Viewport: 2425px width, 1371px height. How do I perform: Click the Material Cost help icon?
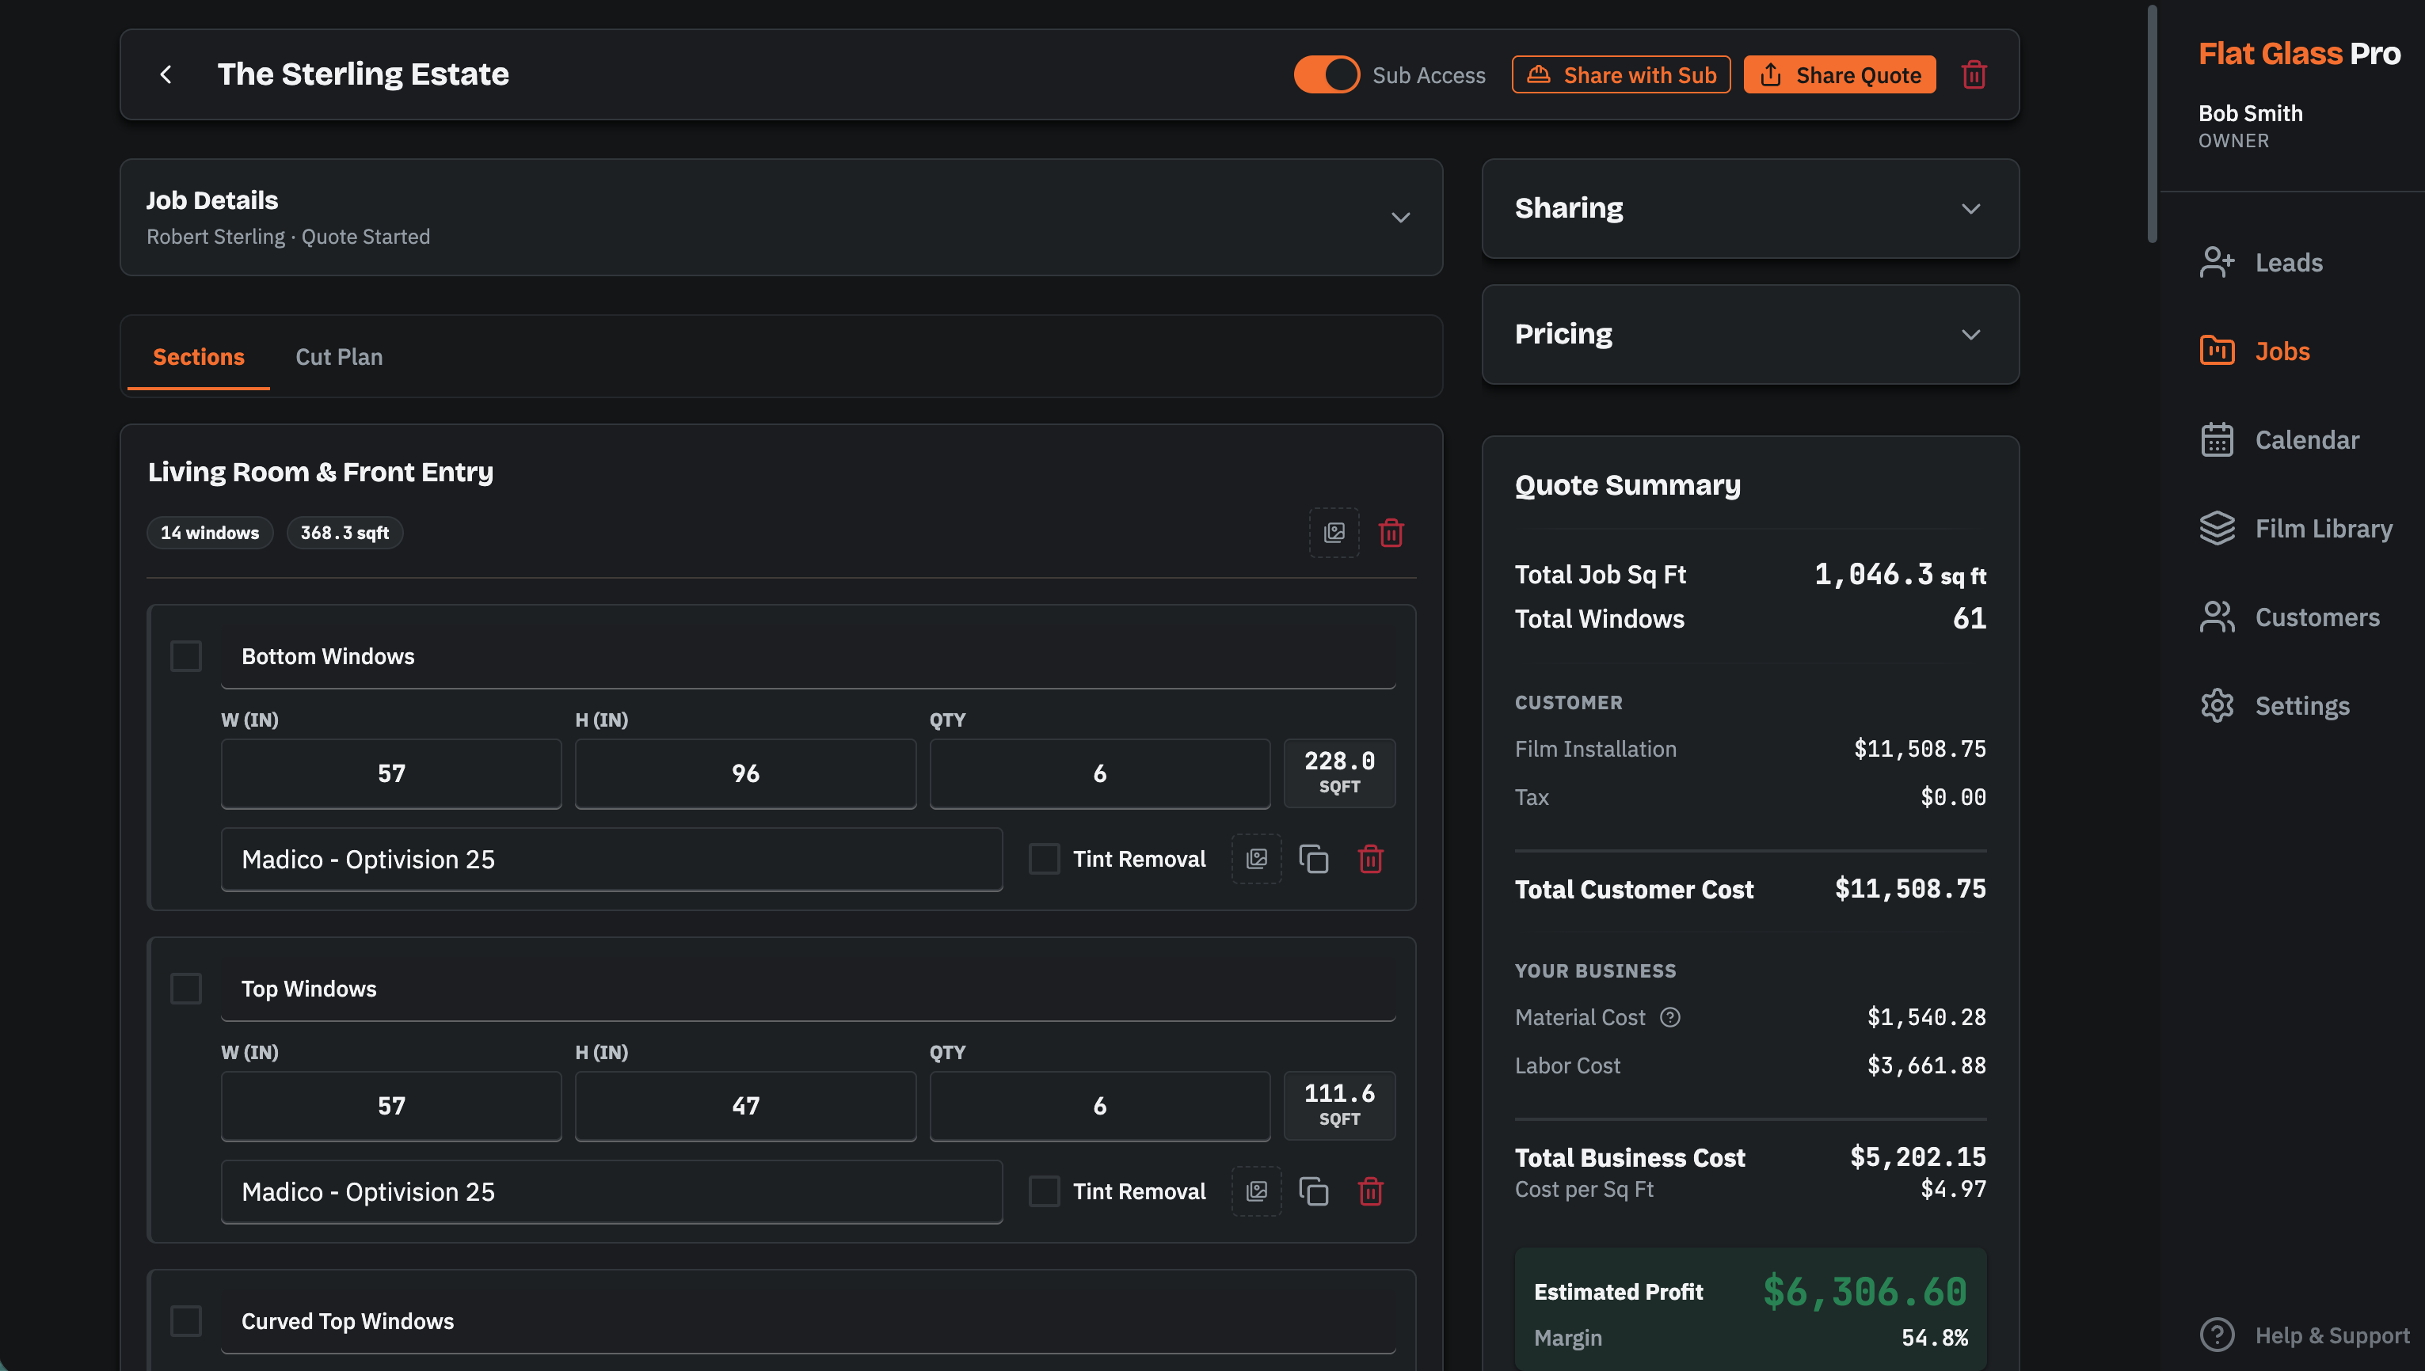click(1669, 1017)
